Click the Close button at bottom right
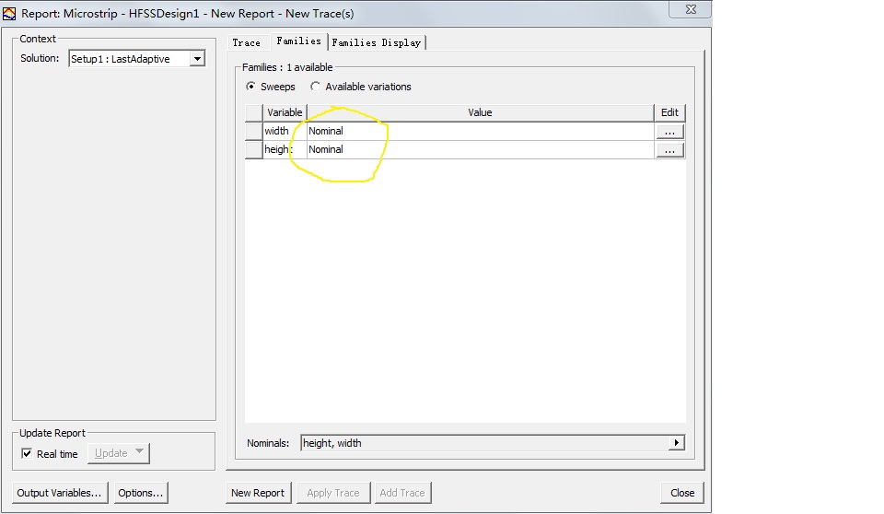The image size is (884, 514). [682, 493]
